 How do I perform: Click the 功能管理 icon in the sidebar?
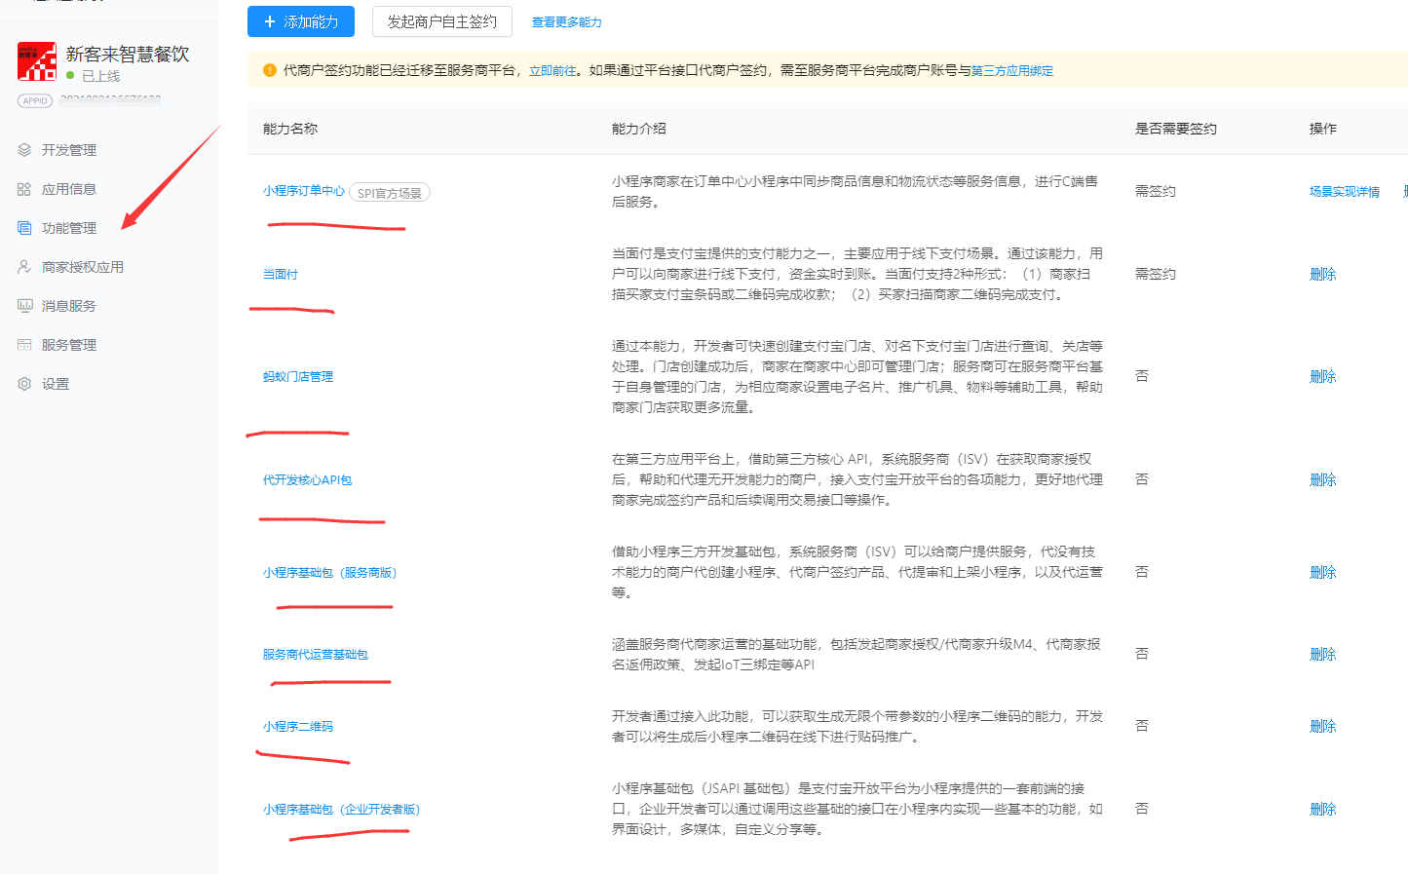[24, 228]
